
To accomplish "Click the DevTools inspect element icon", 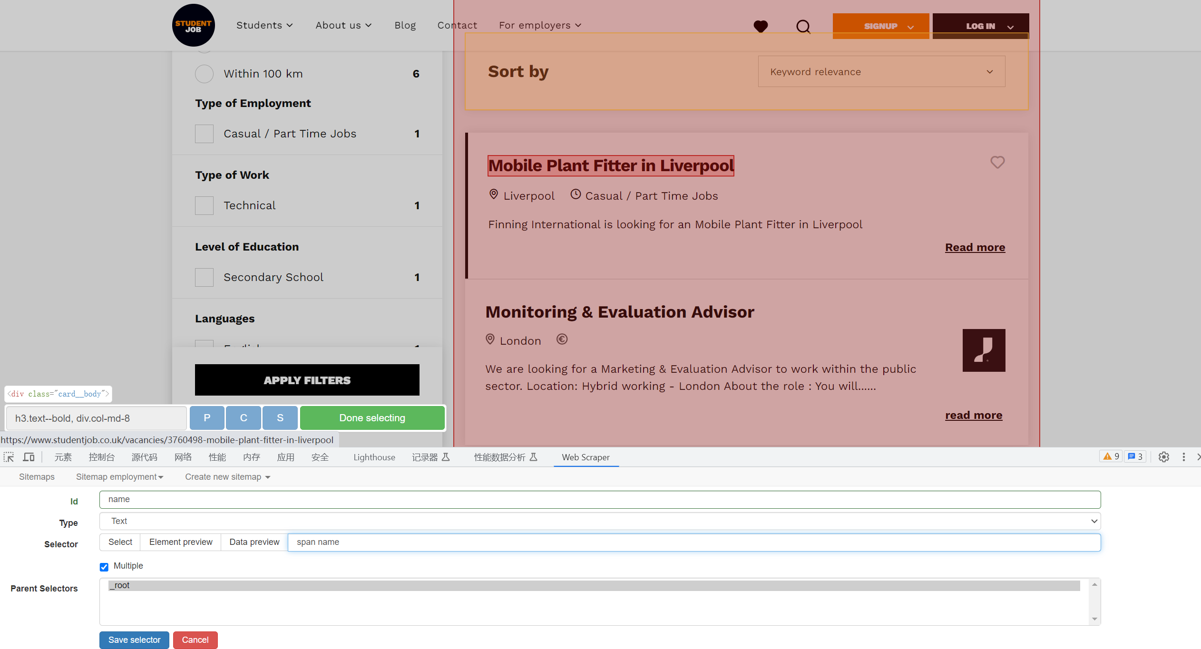I will (x=9, y=457).
